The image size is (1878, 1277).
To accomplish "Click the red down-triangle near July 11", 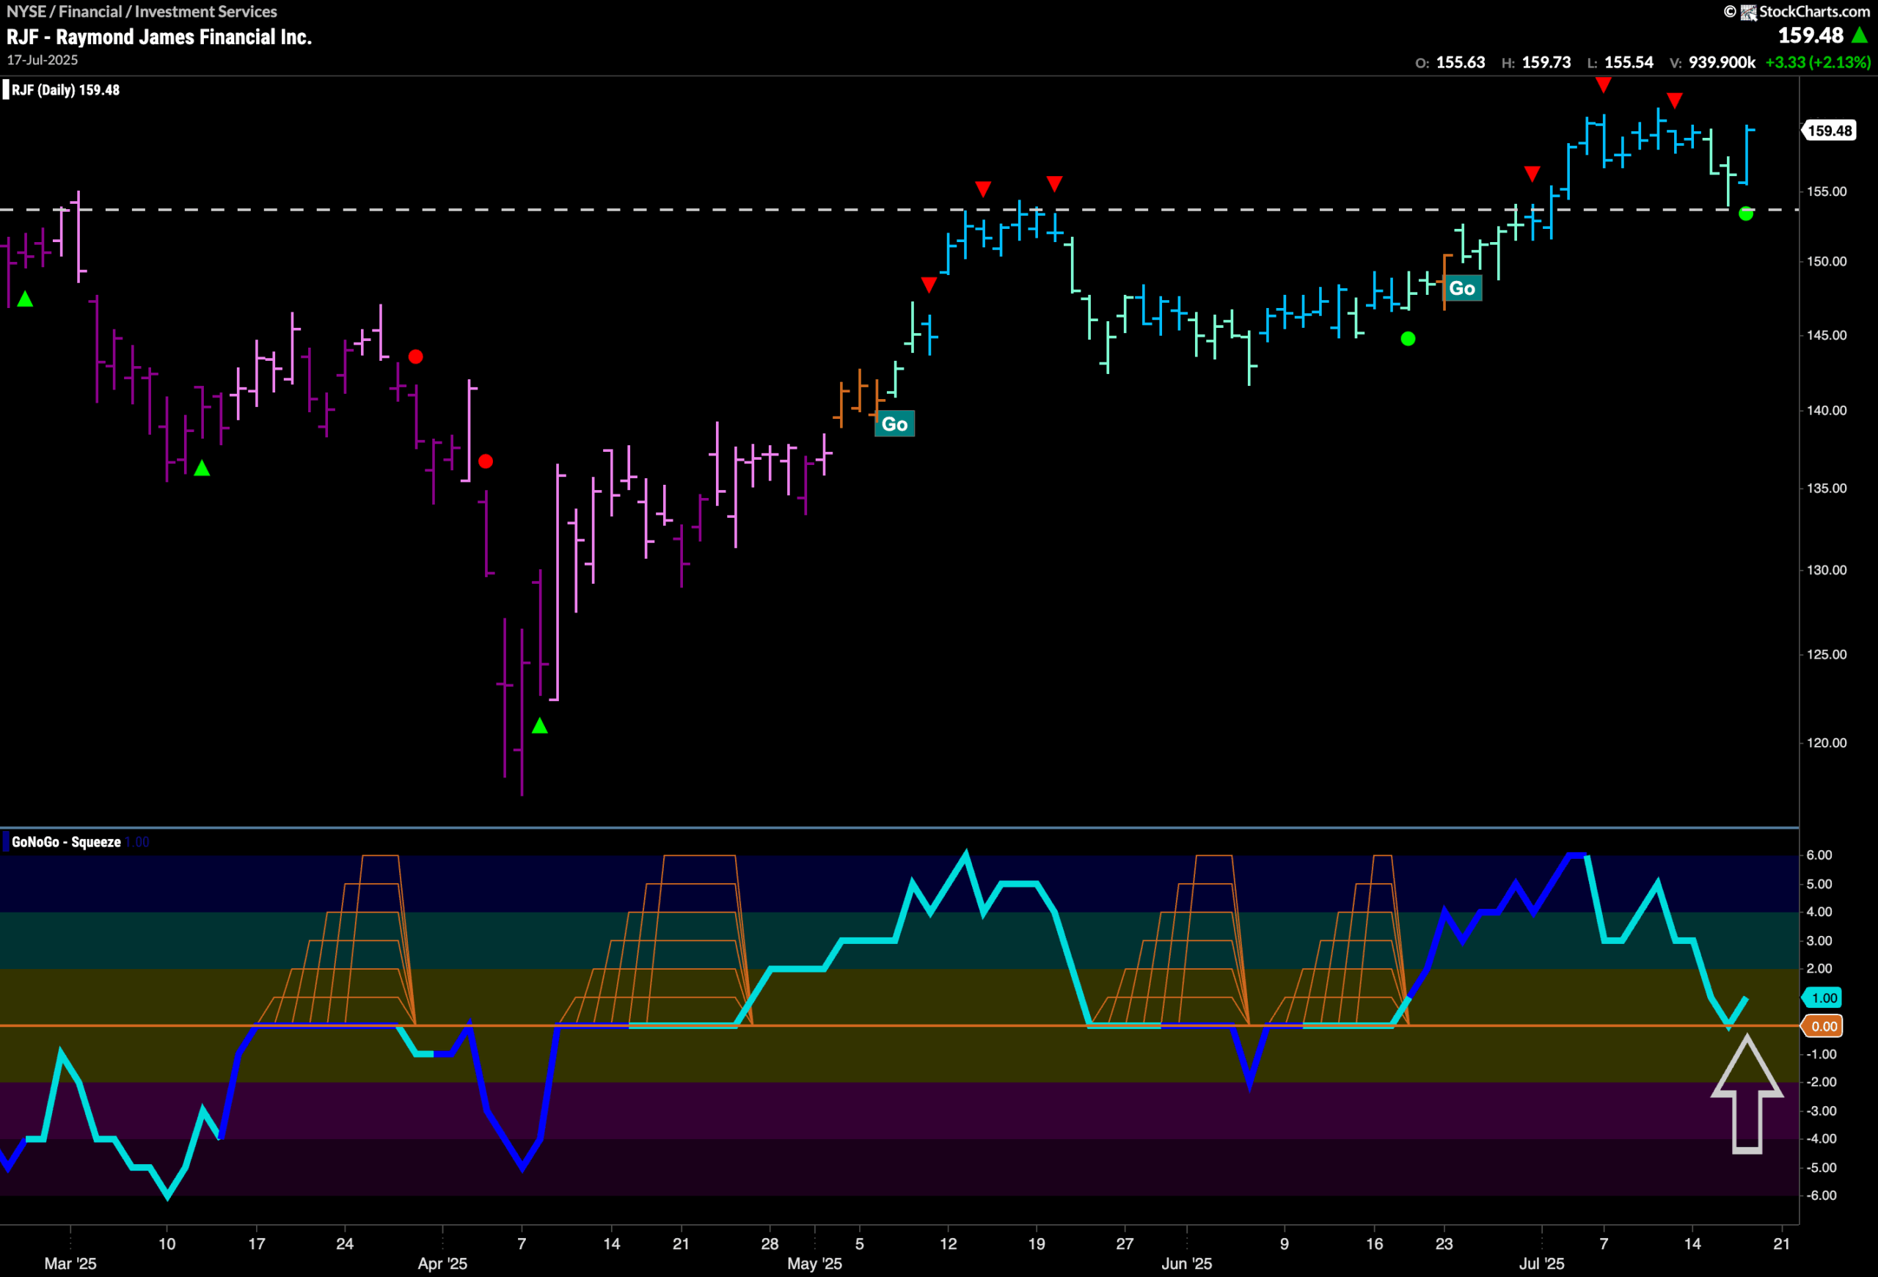I will click(x=1676, y=100).
